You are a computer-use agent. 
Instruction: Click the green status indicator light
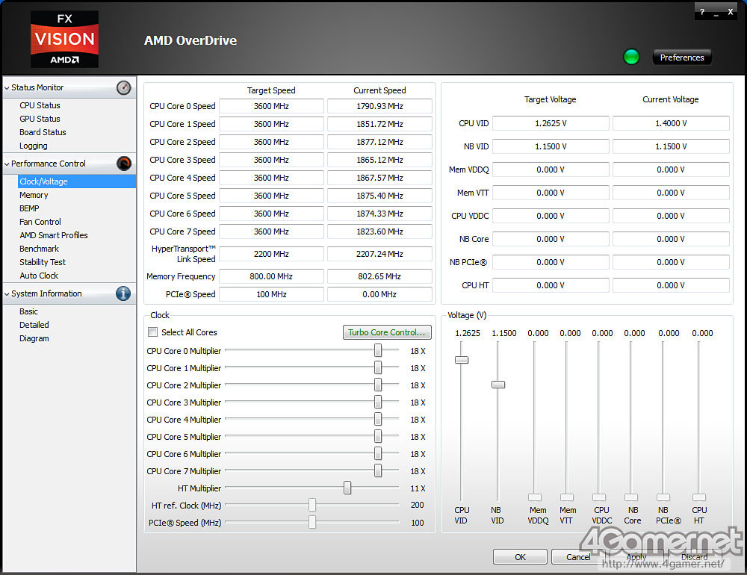632,57
